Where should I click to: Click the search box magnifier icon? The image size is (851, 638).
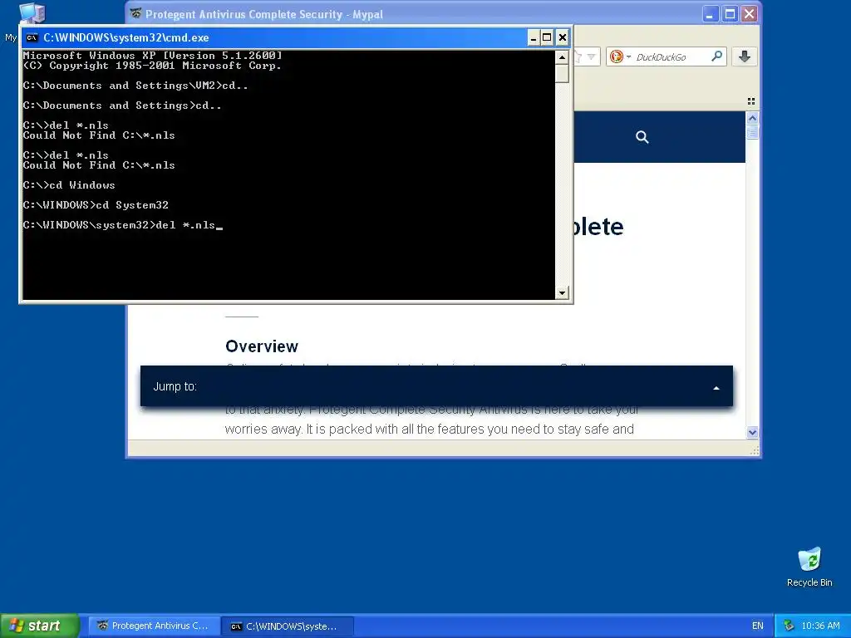717,56
